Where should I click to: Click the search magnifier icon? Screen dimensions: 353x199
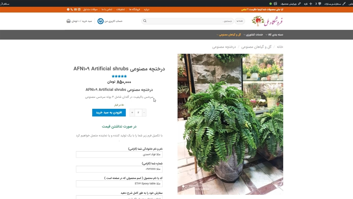pyautogui.click(x=145, y=21)
